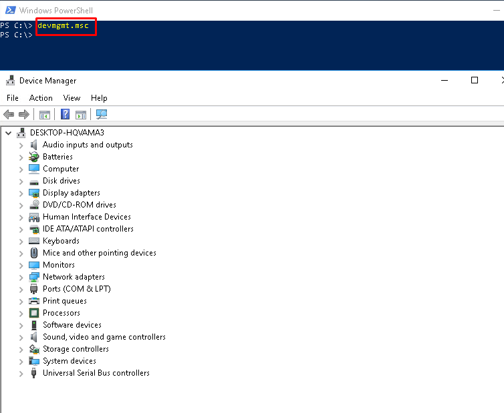The width and height of the screenshot is (504, 413).
Task: Open the Help menu
Action: click(99, 98)
